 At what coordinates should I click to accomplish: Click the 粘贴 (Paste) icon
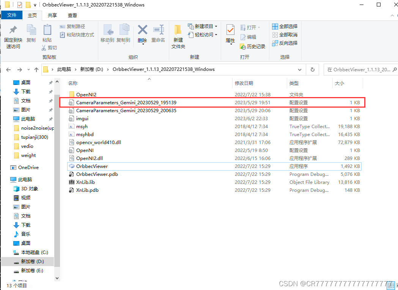coord(47,34)
